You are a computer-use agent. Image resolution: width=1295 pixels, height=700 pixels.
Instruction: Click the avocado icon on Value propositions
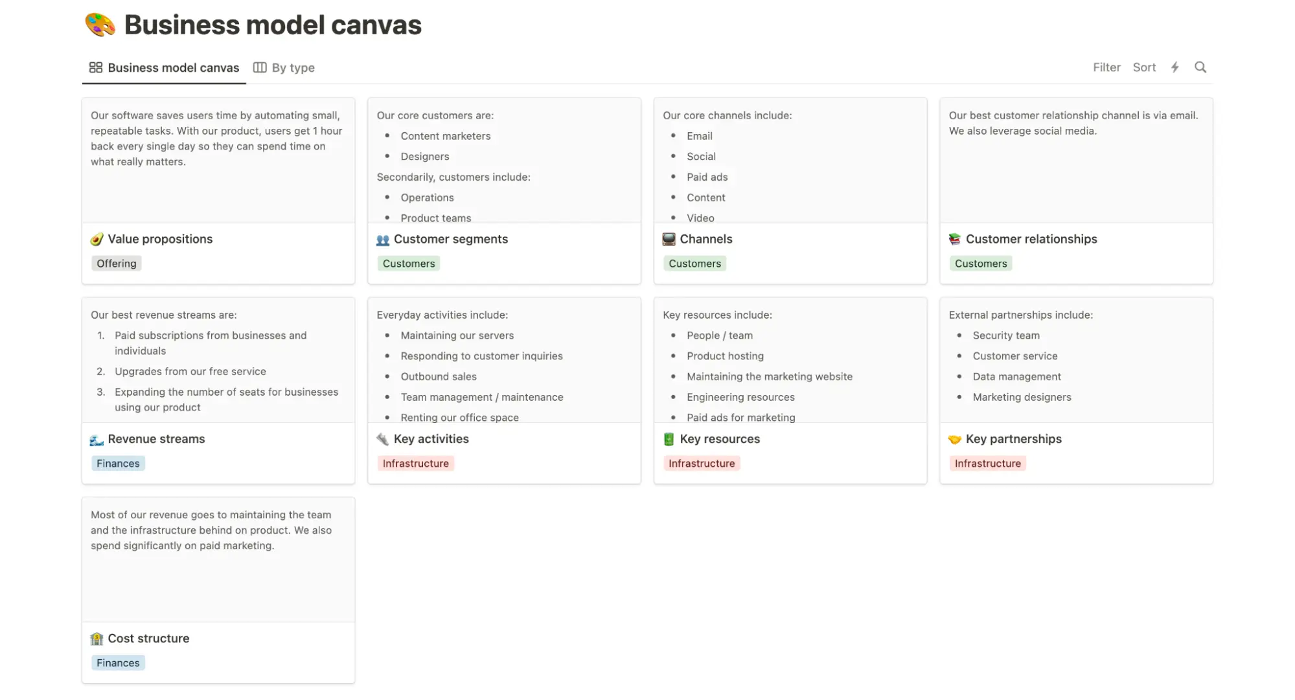pyautogui.click(x=97, y=238)
